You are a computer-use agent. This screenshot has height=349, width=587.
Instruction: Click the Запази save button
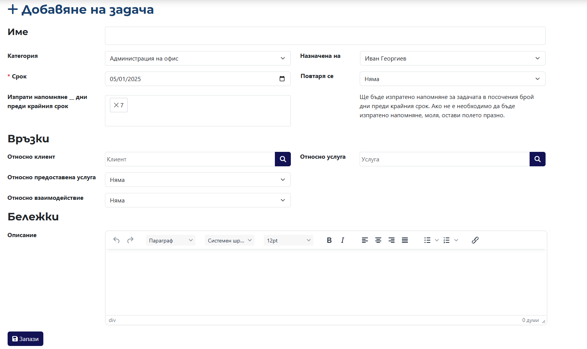[25, 339]
